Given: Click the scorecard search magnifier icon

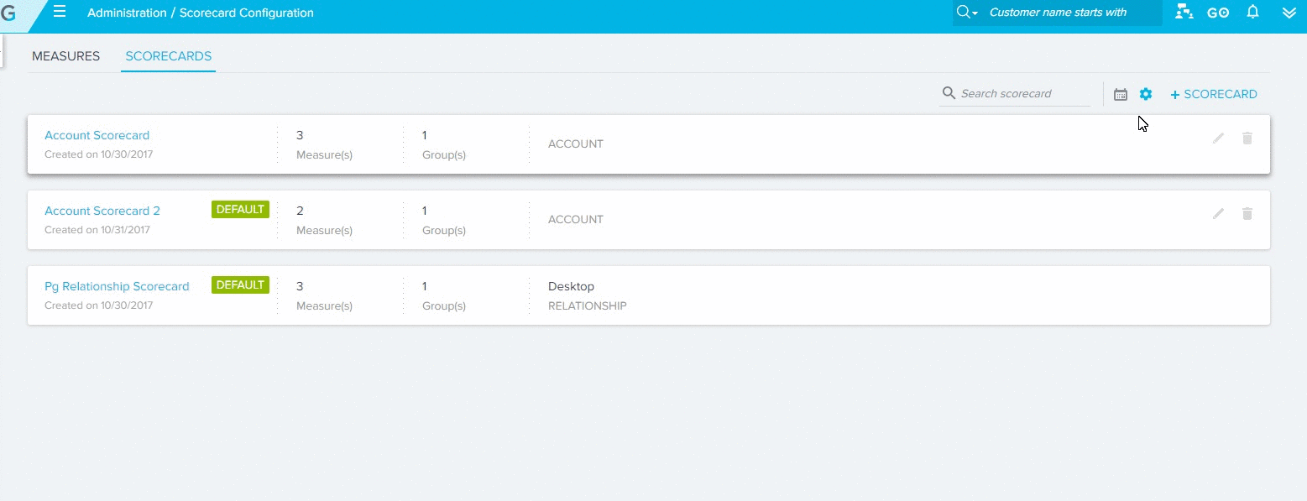Looking at the screenshot, I should pyautogui.click(x=949, y=93).
